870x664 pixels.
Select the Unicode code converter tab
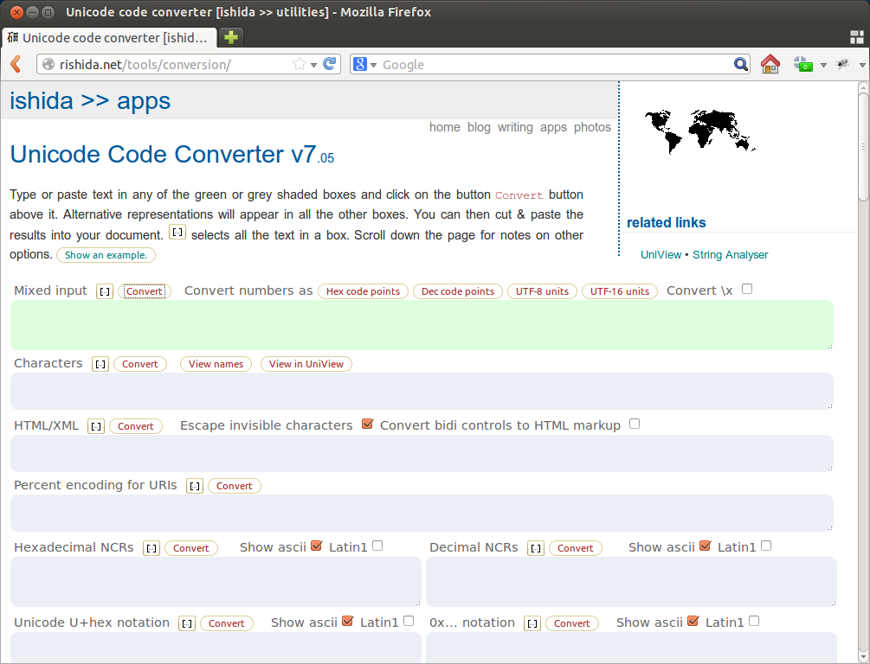[109, 38]
